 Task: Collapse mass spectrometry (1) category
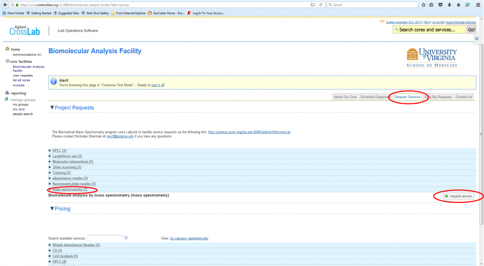70,189
